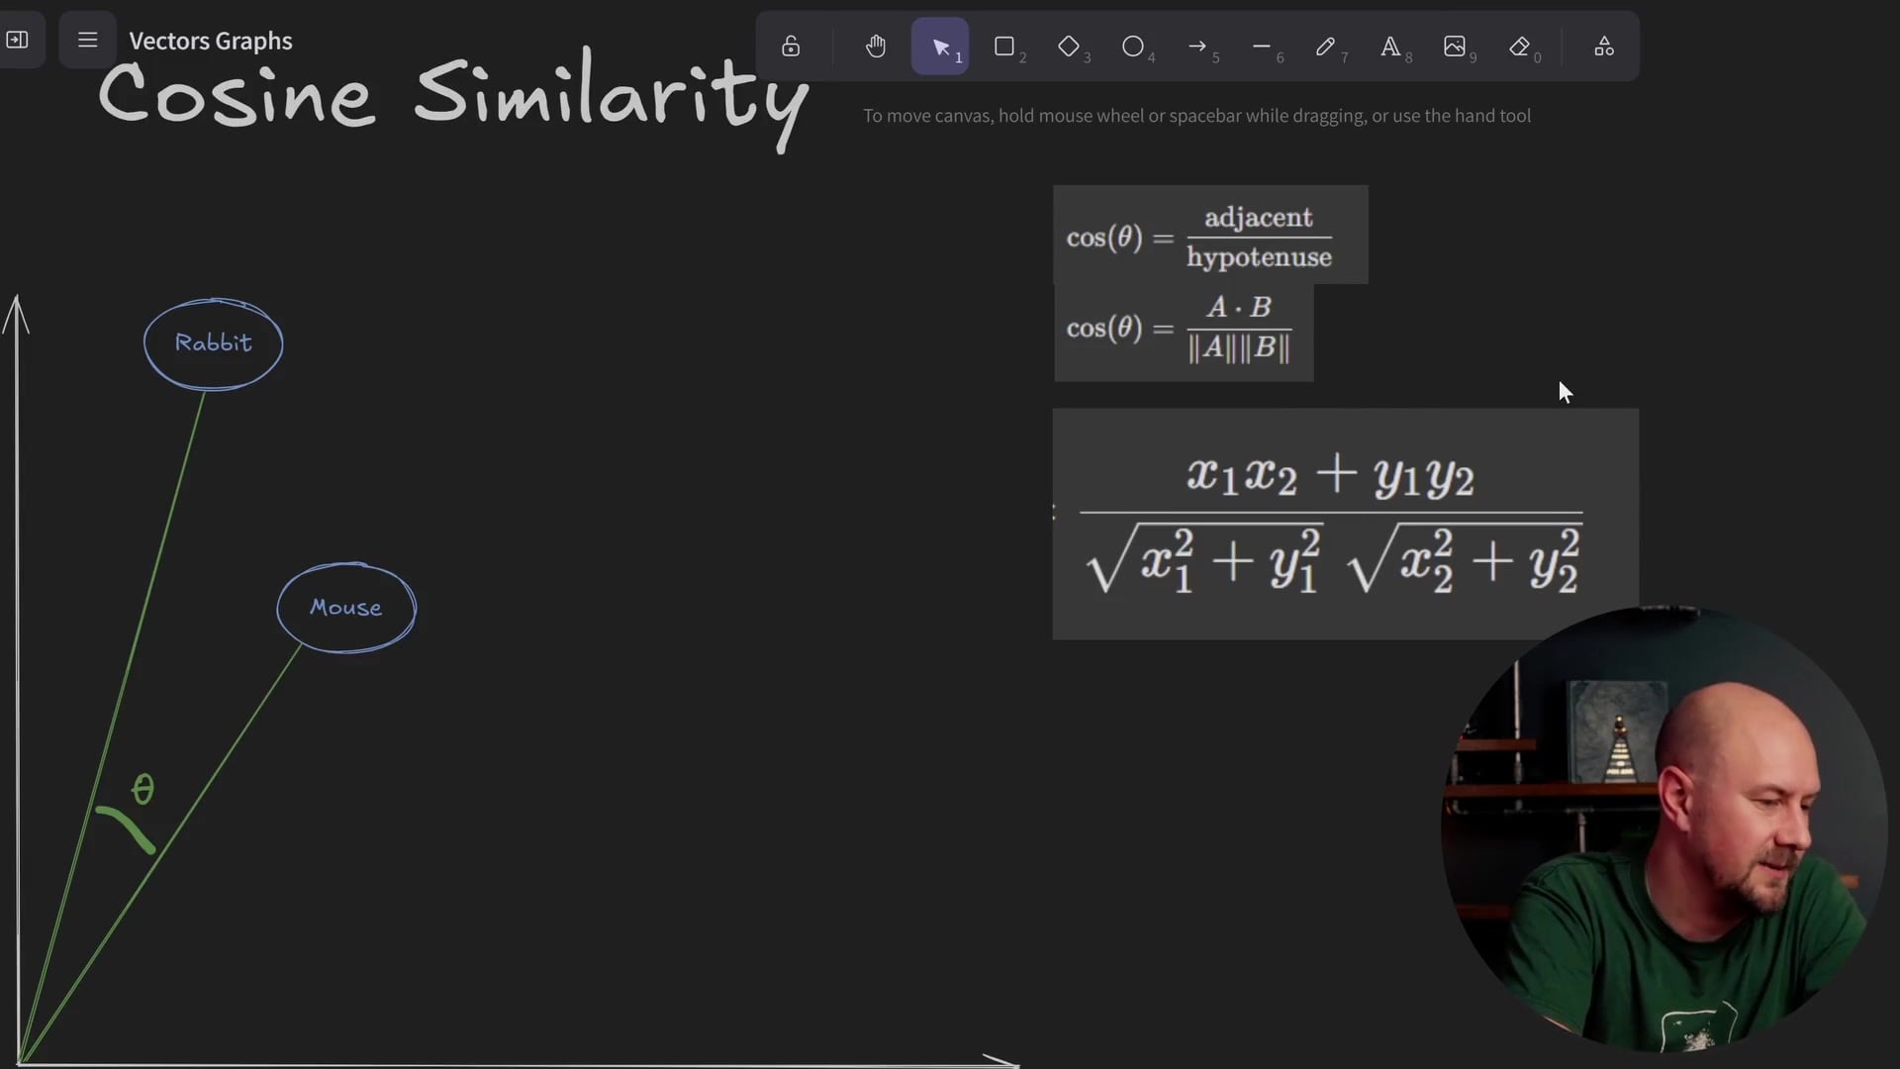Select the Rabbit ellipse node

pyautogui.click(x=214, y=343)
